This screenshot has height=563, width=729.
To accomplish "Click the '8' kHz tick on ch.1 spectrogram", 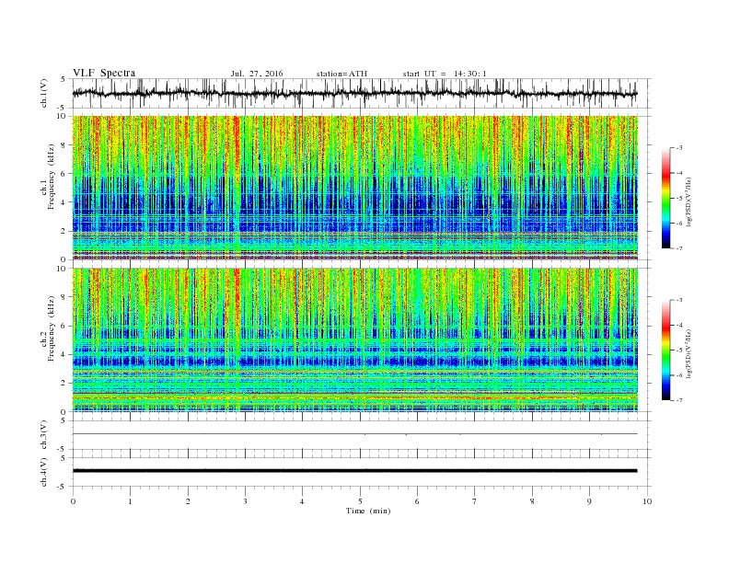I will point(64,145).
